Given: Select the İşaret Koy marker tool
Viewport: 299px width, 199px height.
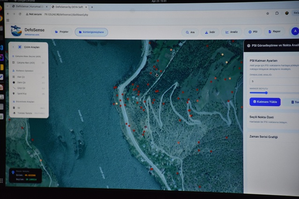Looking at the screenshot, I should pos(28,93).
